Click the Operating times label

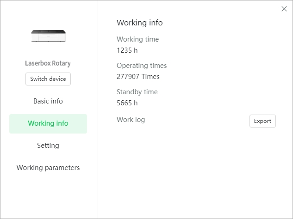coord(142,66)
